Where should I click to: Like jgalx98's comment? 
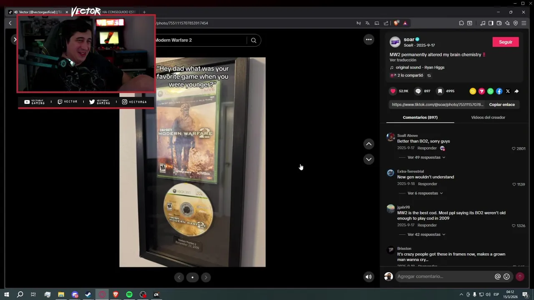(514, 225)
